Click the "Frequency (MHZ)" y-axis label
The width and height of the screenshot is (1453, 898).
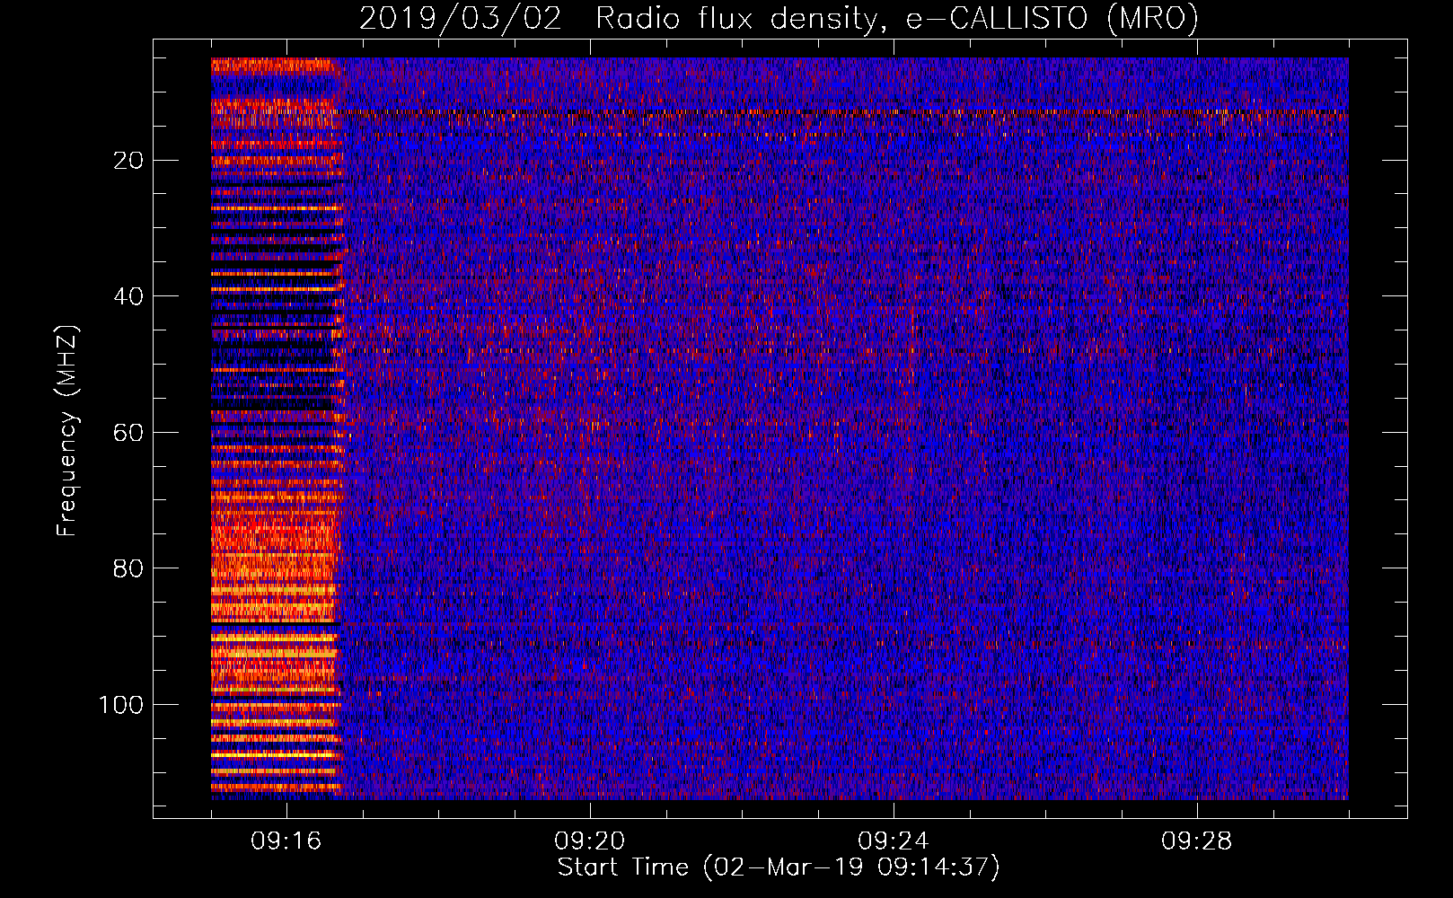[x=67, y=430]
